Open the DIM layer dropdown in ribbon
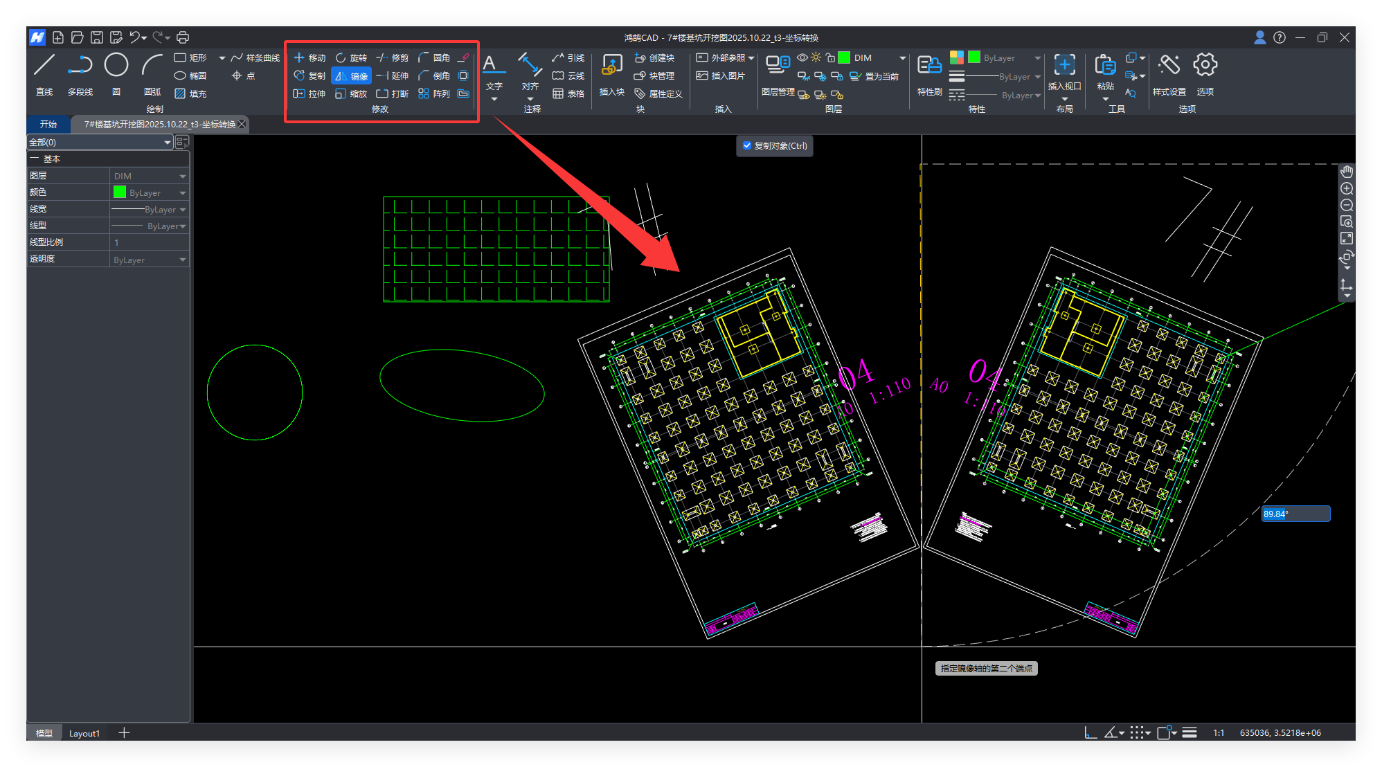Image resolution: width=1382 pixels, height=767 pixels. (902, 58)
